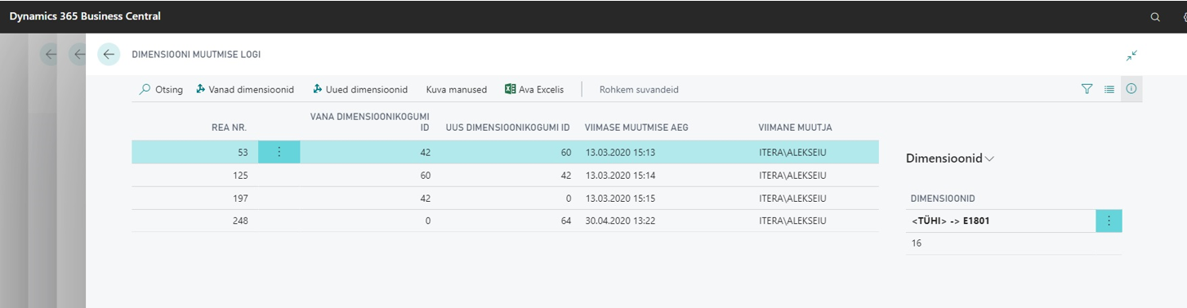
Task: Switch list layout with the view icon
Action: click(1109, 89)
